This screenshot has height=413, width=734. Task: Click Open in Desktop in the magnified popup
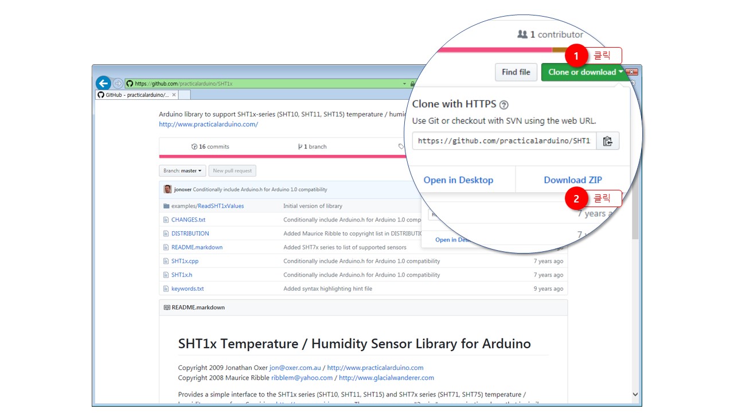click(458, 180)
